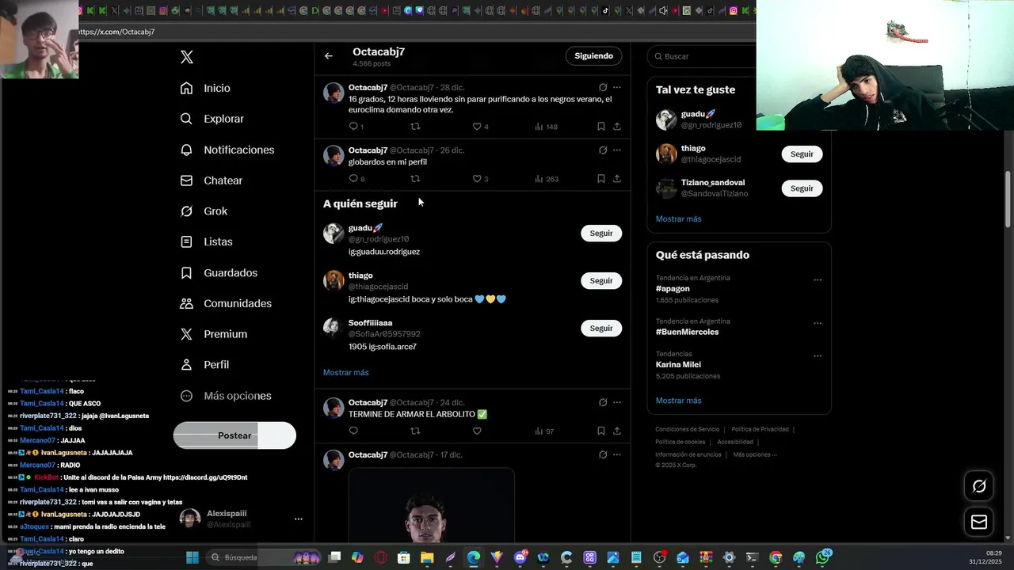Follow Sooffiiiiaaa in A quién seguir
Image resolution: width=1014 pixels, height=570 pixels.
coord(601,329)
